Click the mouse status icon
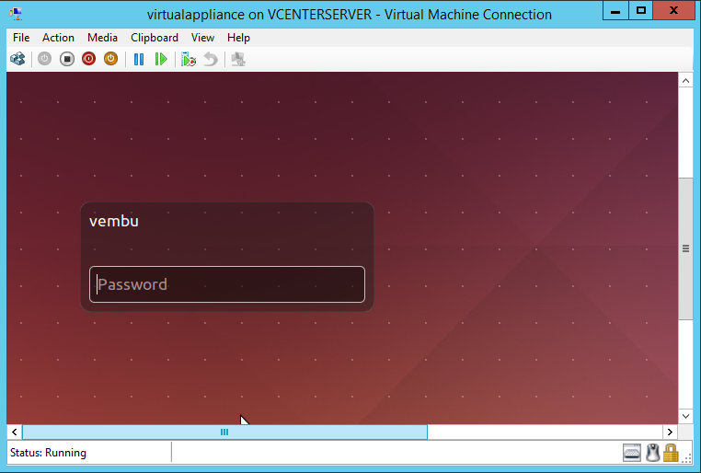 [653, 453]
